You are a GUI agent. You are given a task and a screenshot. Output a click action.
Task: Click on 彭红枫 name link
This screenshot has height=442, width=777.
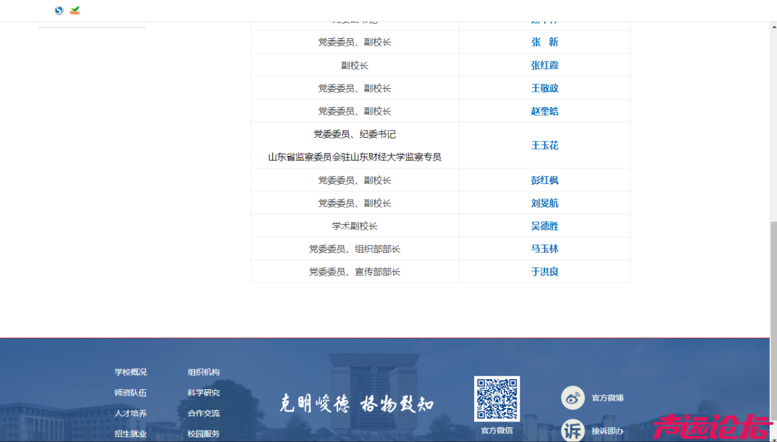pyautogui.click(x=545, y=180)
